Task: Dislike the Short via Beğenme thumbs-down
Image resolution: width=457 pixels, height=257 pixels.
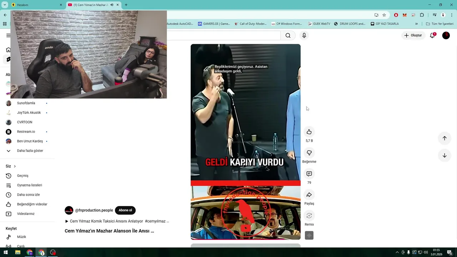Action: click(309, 153)
